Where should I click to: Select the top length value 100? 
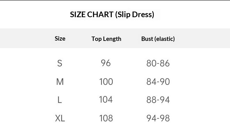pyautogui.click(x=106, y=82)
